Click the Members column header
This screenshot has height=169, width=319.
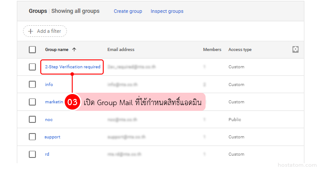coord(212,50)
